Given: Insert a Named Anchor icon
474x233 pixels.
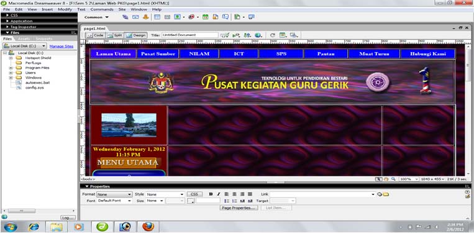Looking at the screenshot, I should coord(146,17).
